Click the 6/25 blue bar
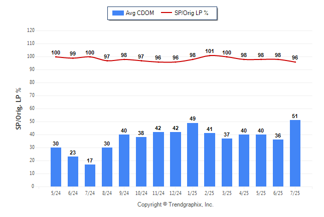This screenshot has width=324, height=217. coord(278,163)
